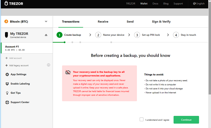Click the Dropbox icon for Enable Labeling

(x=7, y=84)
